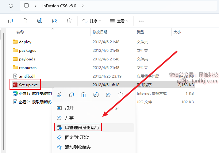This screenshot has width=219, height=153.
Task: Click the amtlib.dll file icon
Action: click(15, 76)
